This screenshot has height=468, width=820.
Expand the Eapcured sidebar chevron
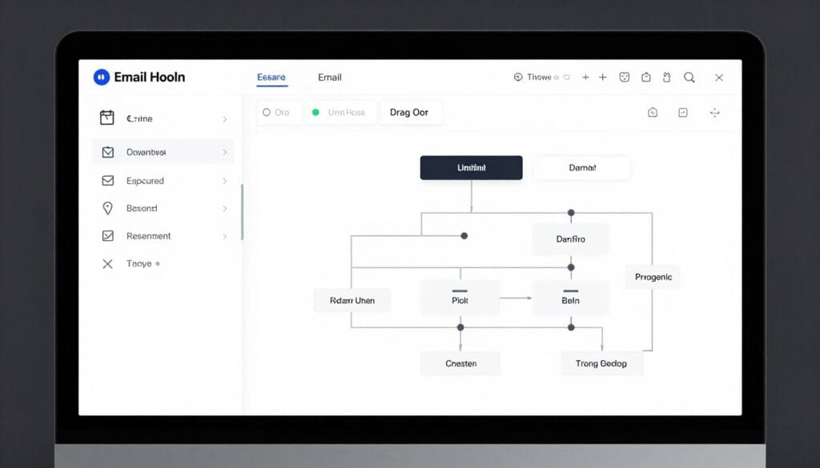(x=225, y=181)
